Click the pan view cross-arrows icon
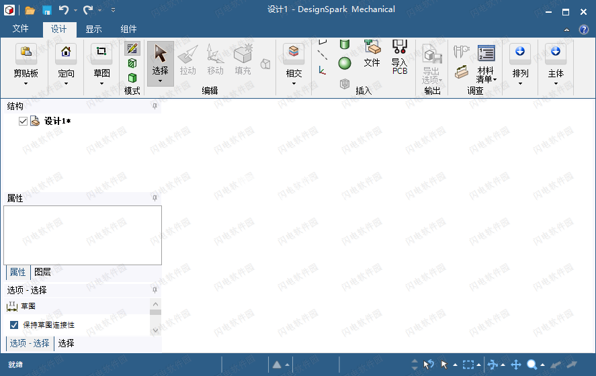The width and height of the screenshot is (596, 376). coord(516,365)
